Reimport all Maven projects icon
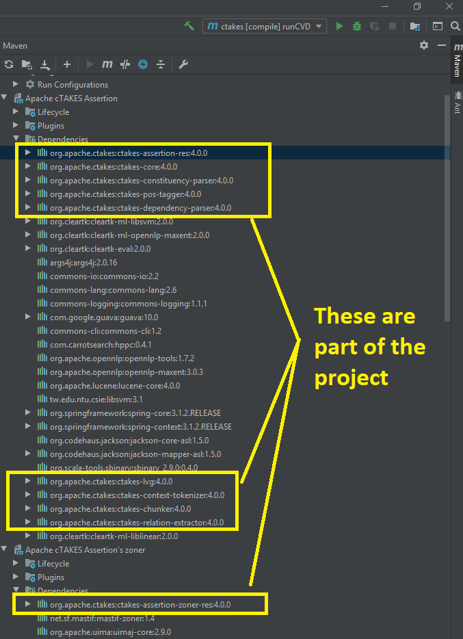 (x=9, y=64)
